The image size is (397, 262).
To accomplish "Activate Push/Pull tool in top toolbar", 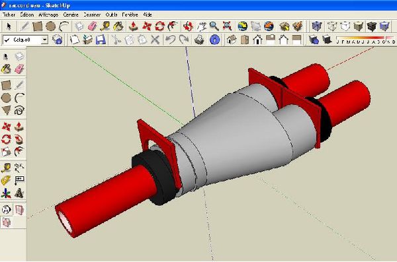I will point(134,26).
